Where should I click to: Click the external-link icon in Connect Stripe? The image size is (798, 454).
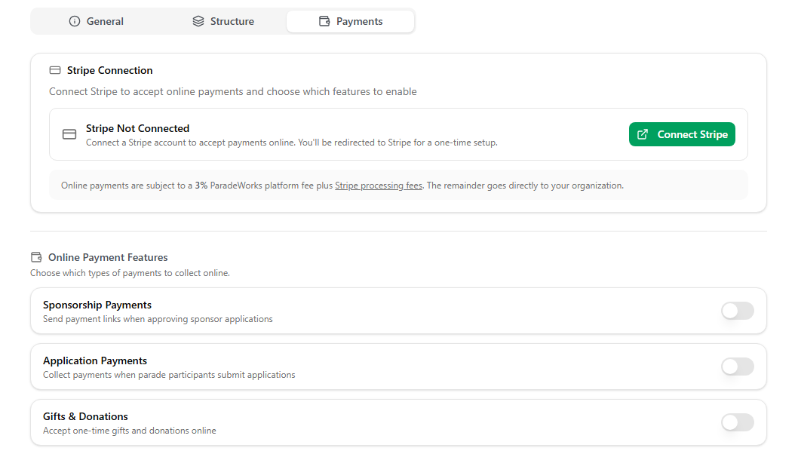coord(643,134)
